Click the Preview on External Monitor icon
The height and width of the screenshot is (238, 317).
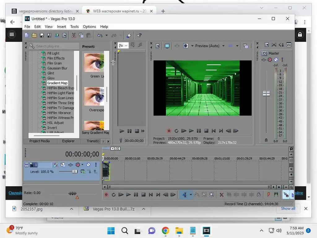(167, 46)
